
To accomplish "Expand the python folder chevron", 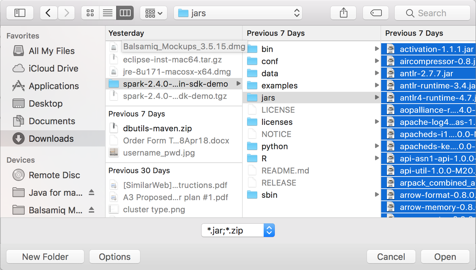I will [x=377, y=146].
